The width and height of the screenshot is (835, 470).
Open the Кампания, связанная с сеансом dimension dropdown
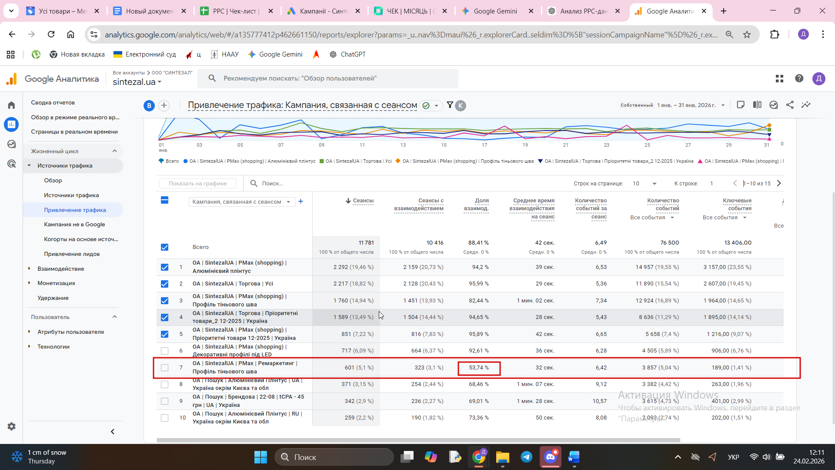pyautogui.click(x=241, y=202)
